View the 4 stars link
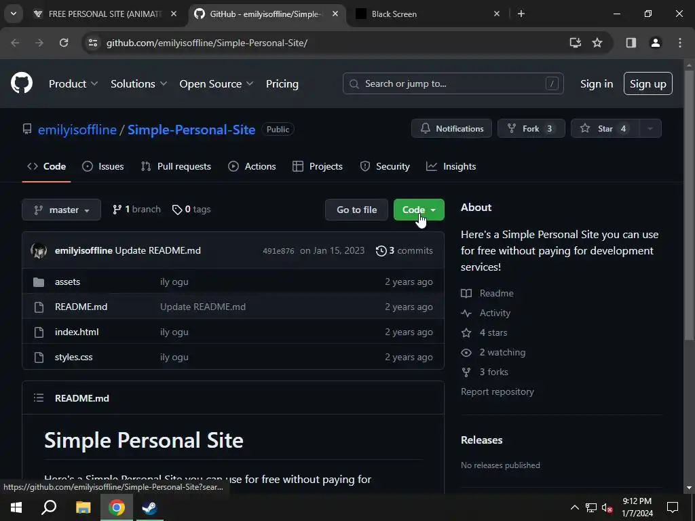 (x=493, y=332)
